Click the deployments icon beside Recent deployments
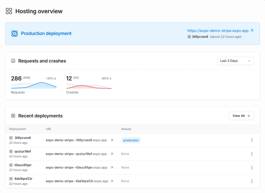The width and height of the screenshot is (265, 193). 13,116
